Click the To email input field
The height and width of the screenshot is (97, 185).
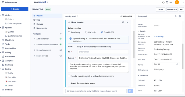pos(103,52)
